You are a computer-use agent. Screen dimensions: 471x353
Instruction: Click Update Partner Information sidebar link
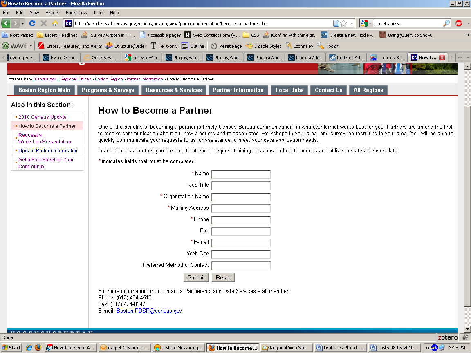(x=48, y=151)
